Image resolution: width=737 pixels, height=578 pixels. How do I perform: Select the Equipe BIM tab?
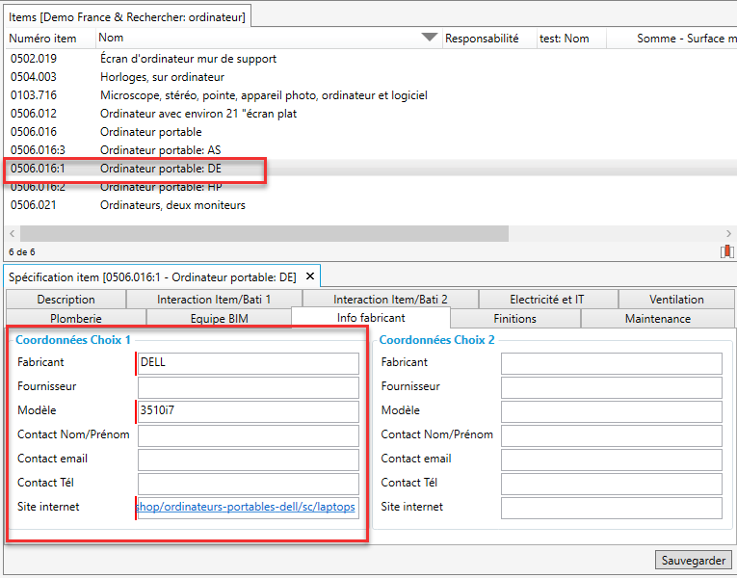218,318
